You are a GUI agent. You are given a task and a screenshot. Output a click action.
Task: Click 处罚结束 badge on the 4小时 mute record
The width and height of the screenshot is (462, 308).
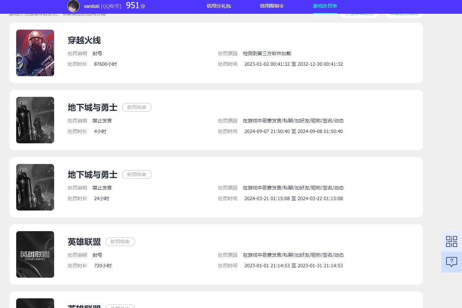coord(137,107)
